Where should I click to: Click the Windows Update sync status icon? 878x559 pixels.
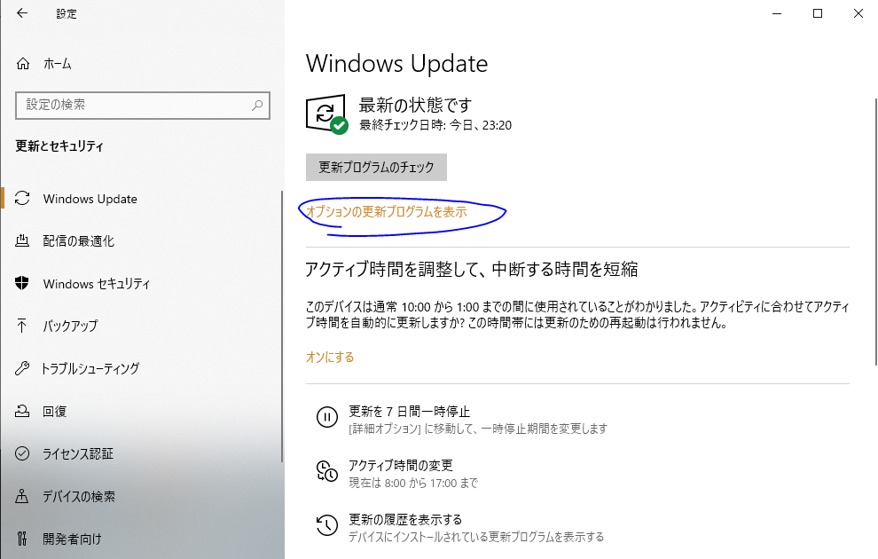click(x=327, y=114)
